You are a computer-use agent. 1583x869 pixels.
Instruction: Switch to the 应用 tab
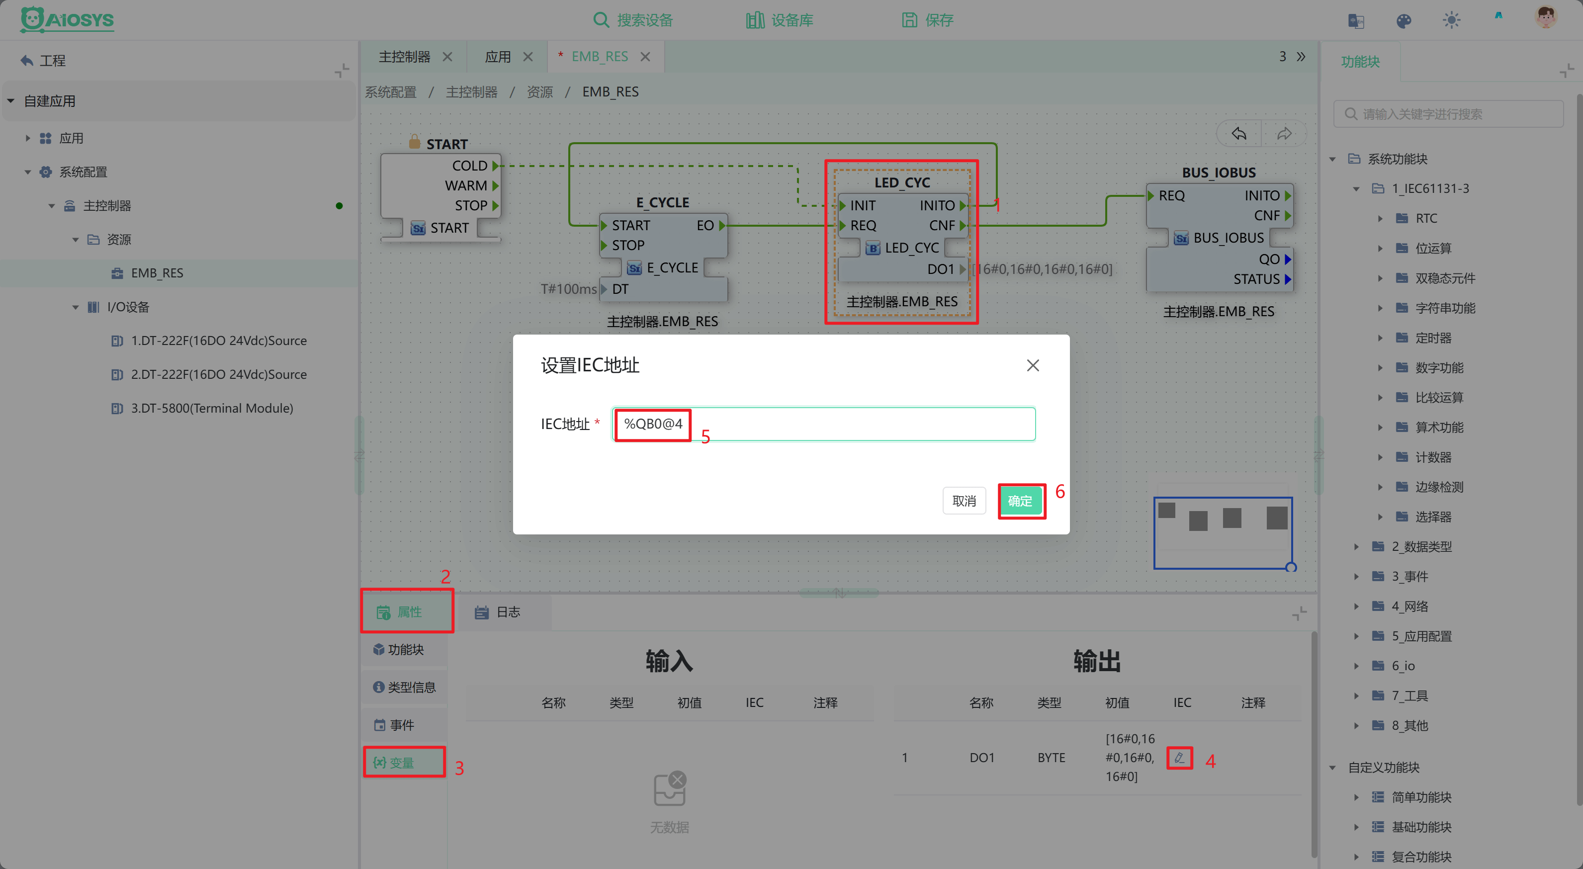point(497,57)
